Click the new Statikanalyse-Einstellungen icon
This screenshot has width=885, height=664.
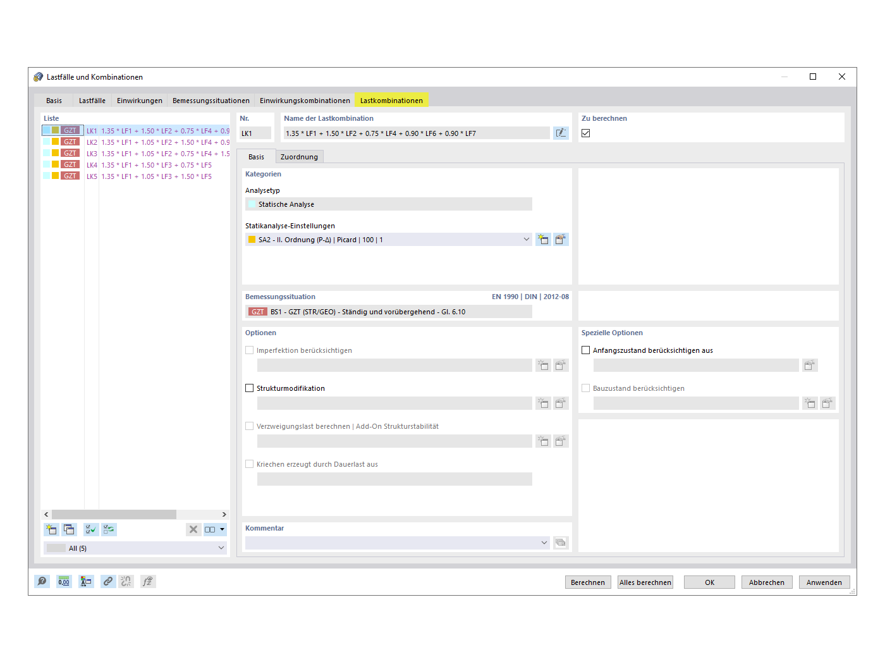click(543, 239)
